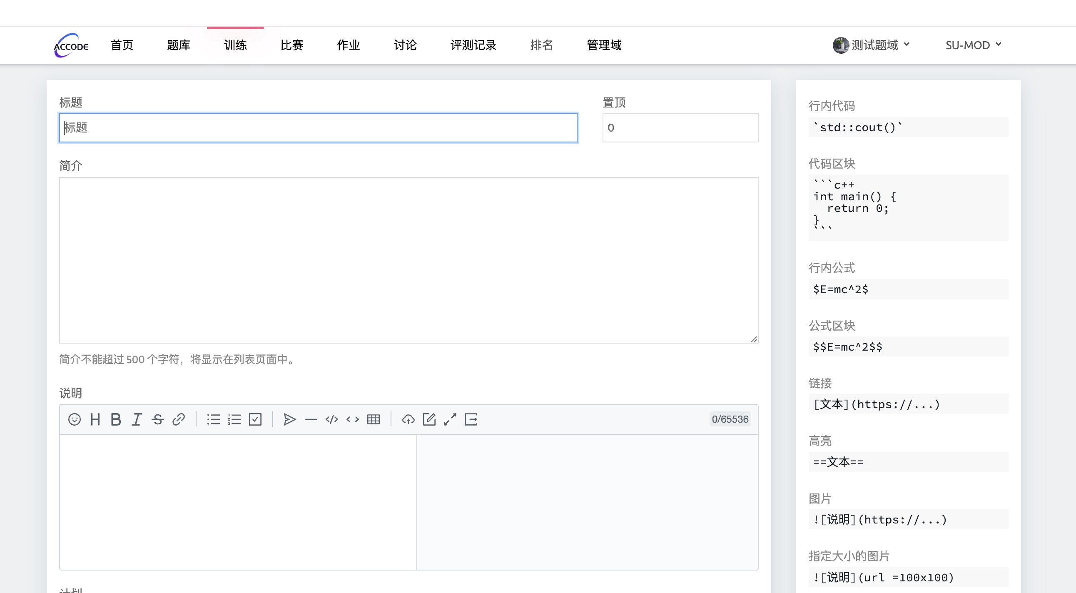The width and height of the screenshot is (1076, 593).
Task: Insert inline code with the <> icon
Action: pos(353,419)
